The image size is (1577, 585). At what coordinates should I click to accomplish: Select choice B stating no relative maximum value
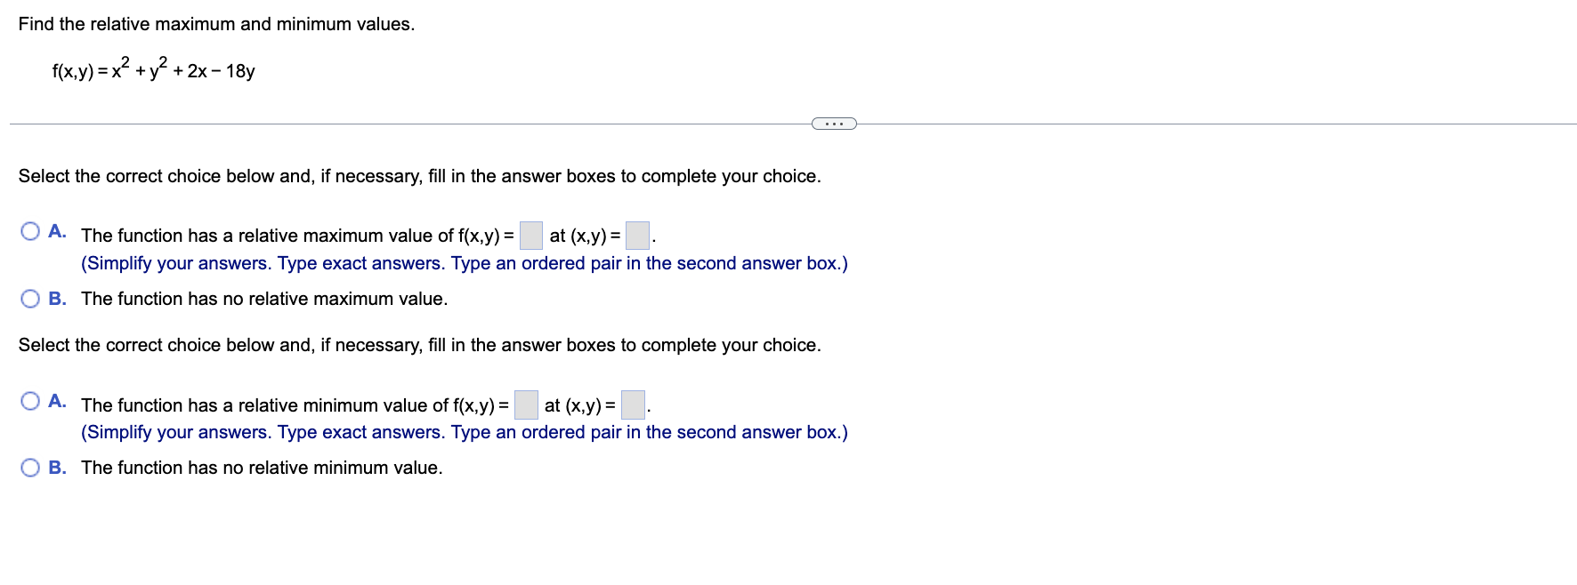(x=30, y=298)
